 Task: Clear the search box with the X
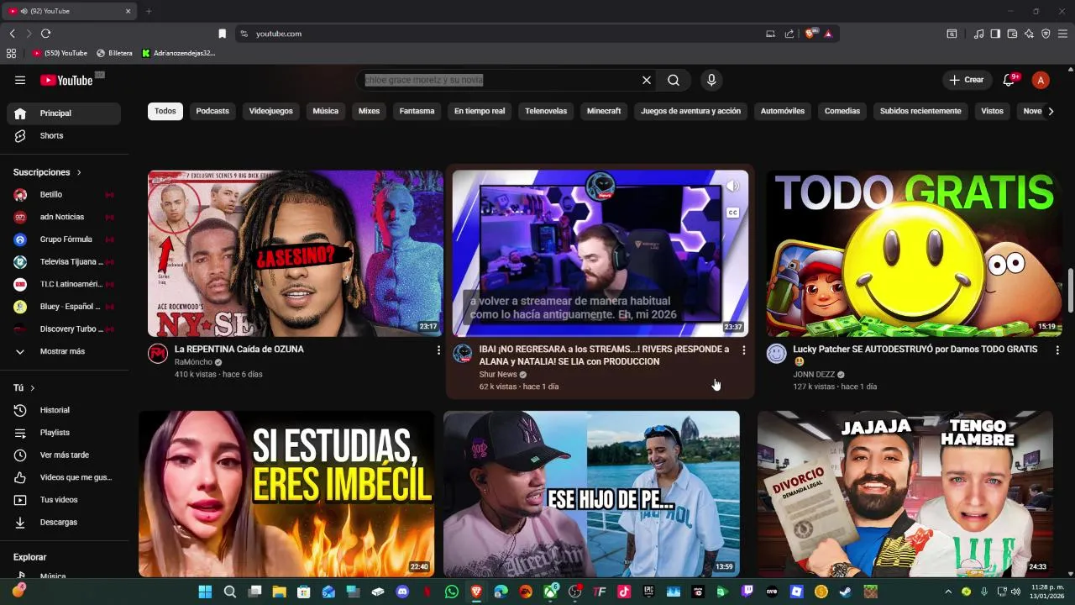[x=647, y=80]
